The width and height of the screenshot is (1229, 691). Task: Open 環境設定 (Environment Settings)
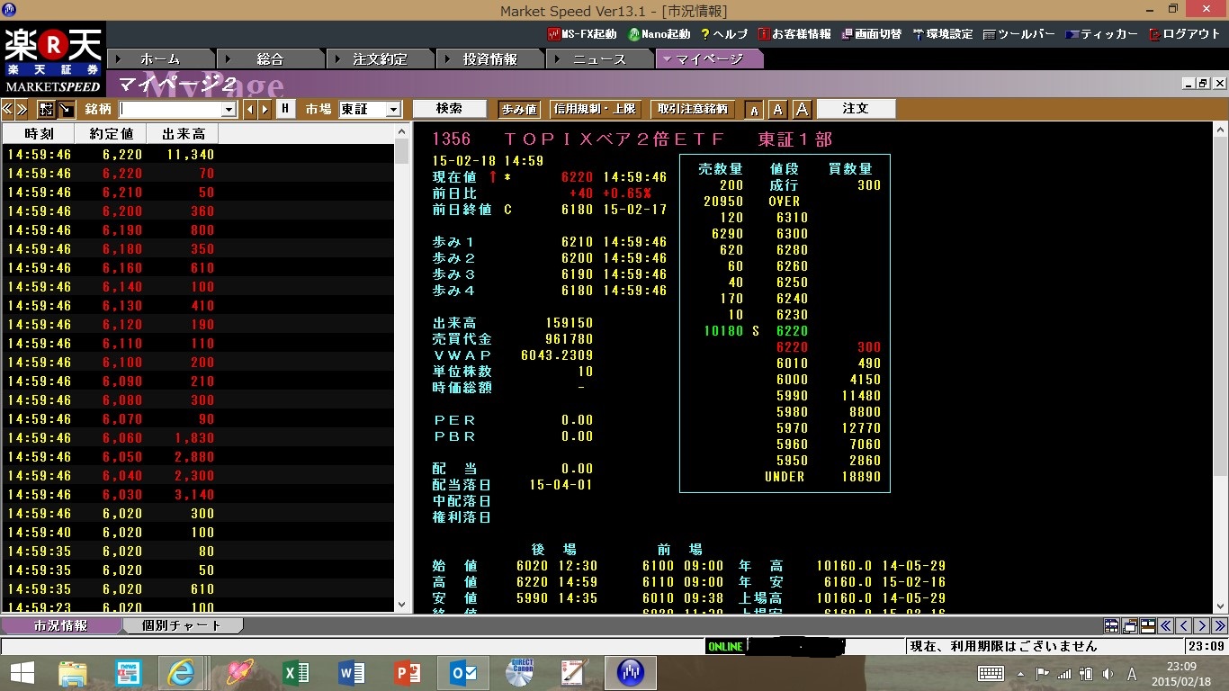(x=942, y=34)
